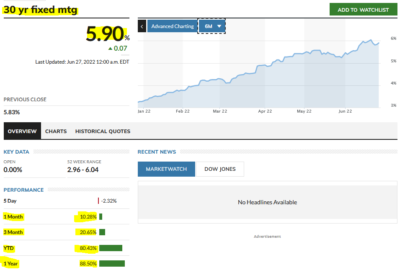Image resolution: width=405 pixels, height=270 pixels.
Task: Click the 3 Month performance 20.65%
Action: (88, 232)
